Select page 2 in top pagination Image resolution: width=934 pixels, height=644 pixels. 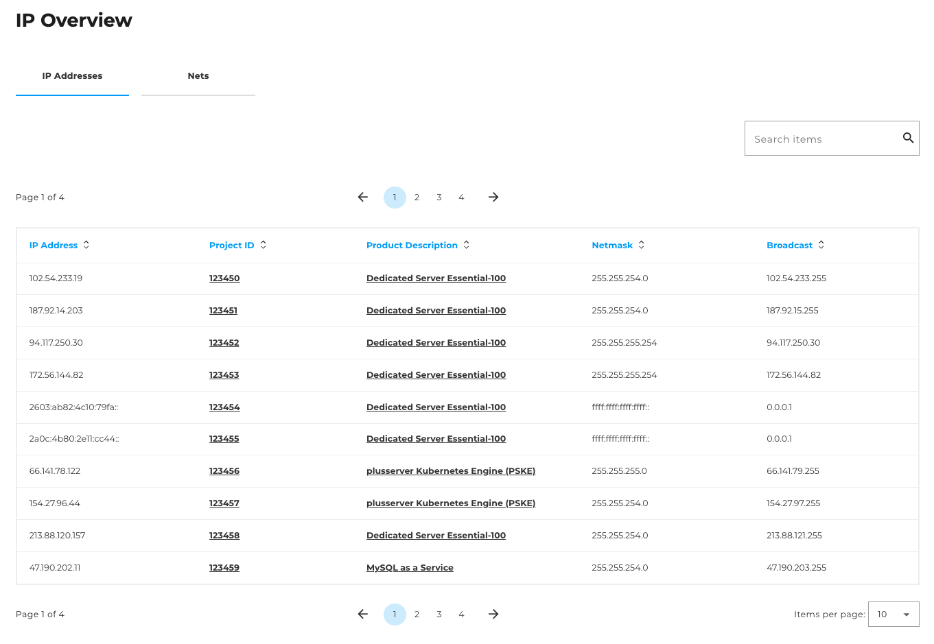click(x=417, y=198)
